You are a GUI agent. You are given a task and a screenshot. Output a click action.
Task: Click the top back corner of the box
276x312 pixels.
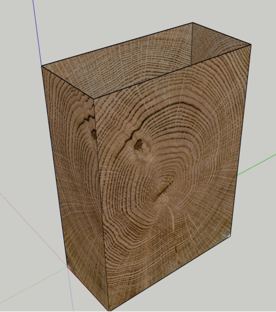click(x=192, y=23)
